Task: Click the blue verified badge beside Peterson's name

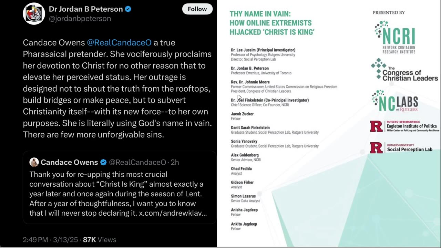Action: pyautogui.click(x=128, y=9)
